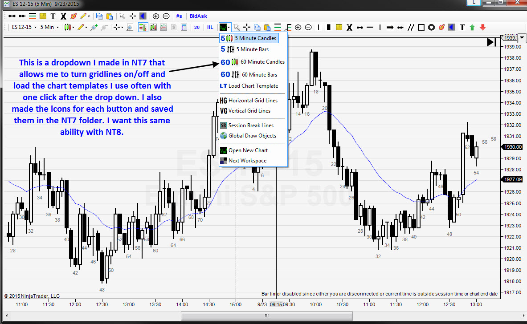
Task: Click the #s-row Paste clipboard icon
Action: click(x=110, y=16)
